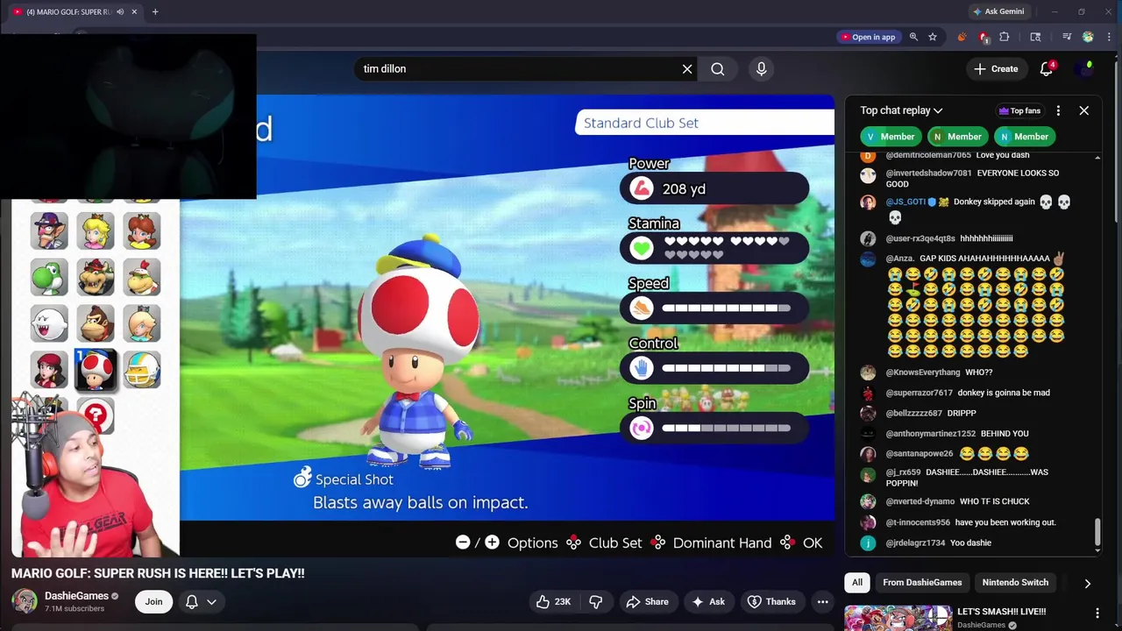The height and width of the screenshot is (631, 1122).
Task: Click Boo character portrait
Action: [x=49, y=324]
